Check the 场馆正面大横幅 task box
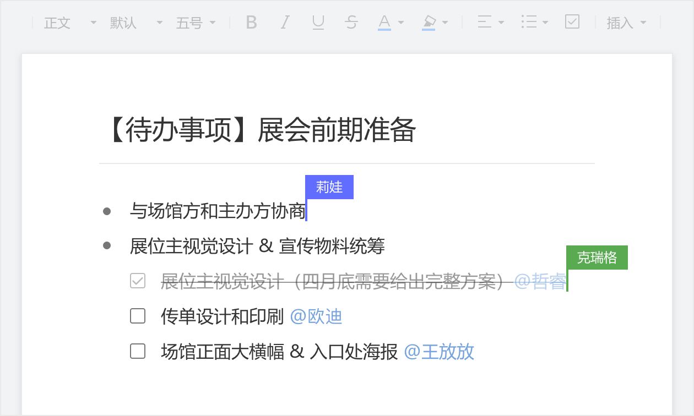The height and width of the screenshot is (416, 694). click(x=138, y=351)
